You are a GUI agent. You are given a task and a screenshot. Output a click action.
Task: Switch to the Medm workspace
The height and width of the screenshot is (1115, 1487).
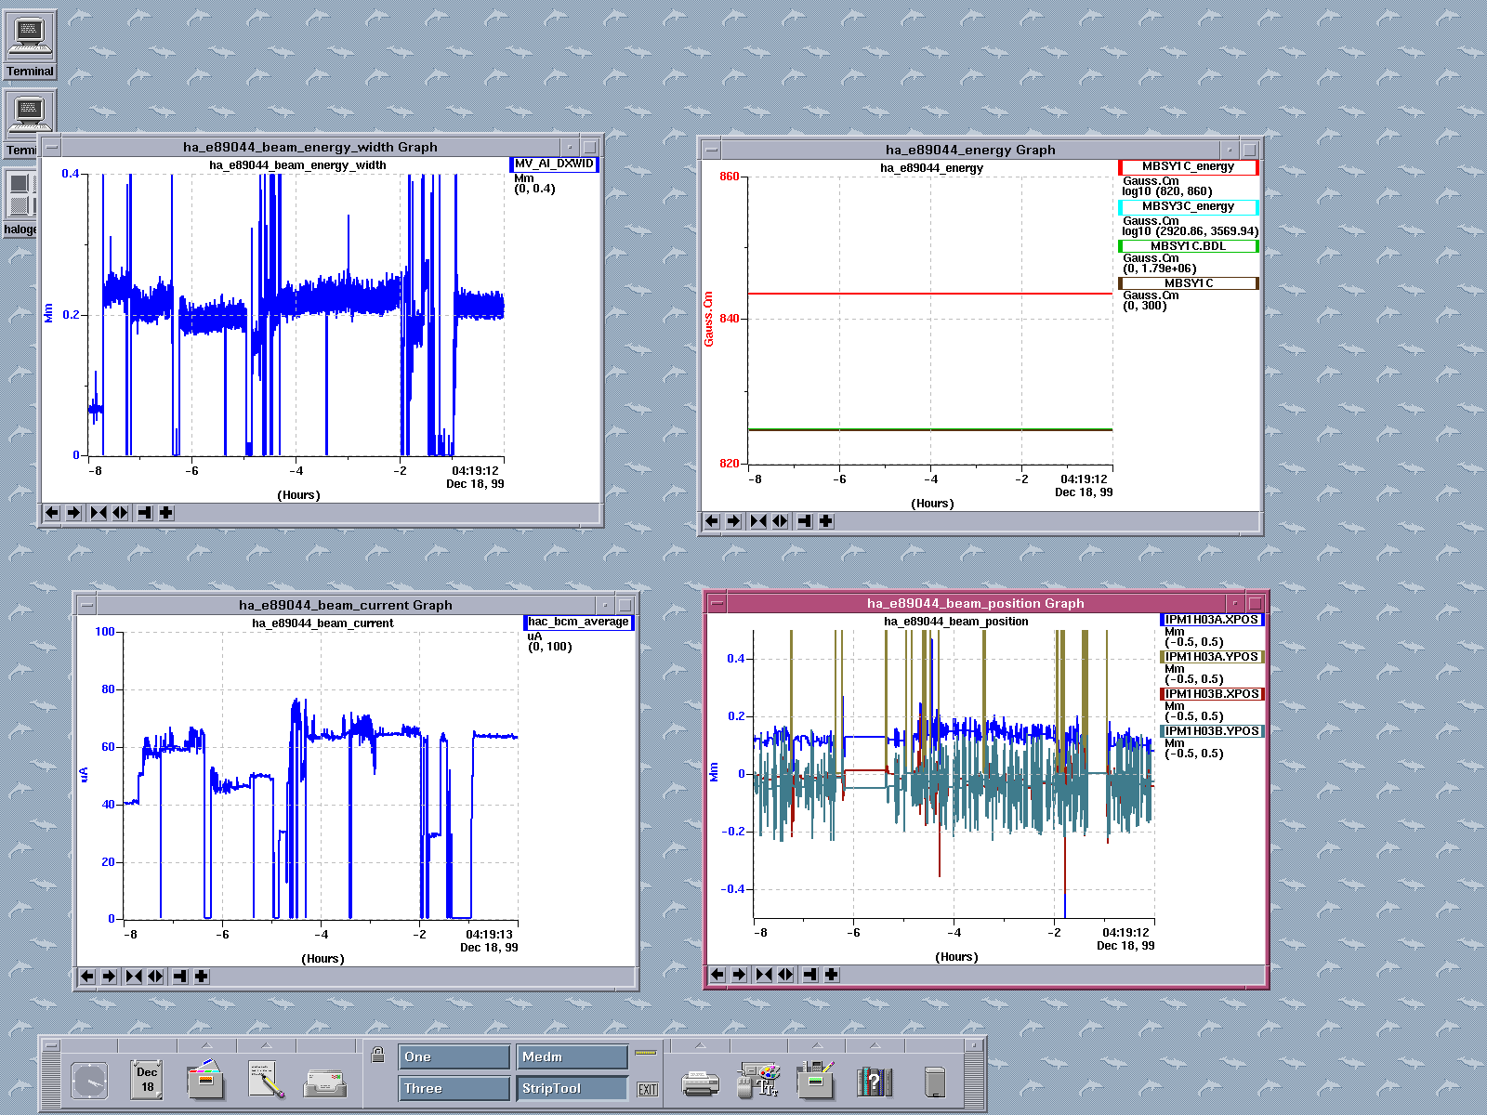point(572,1057)
